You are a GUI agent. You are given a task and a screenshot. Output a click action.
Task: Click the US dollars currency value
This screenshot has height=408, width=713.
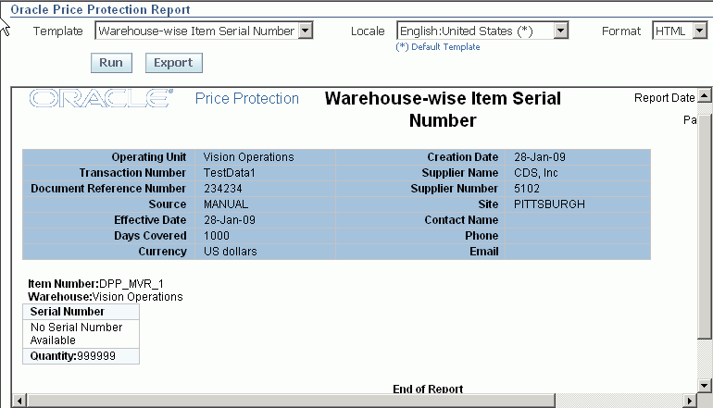(230, 252)
